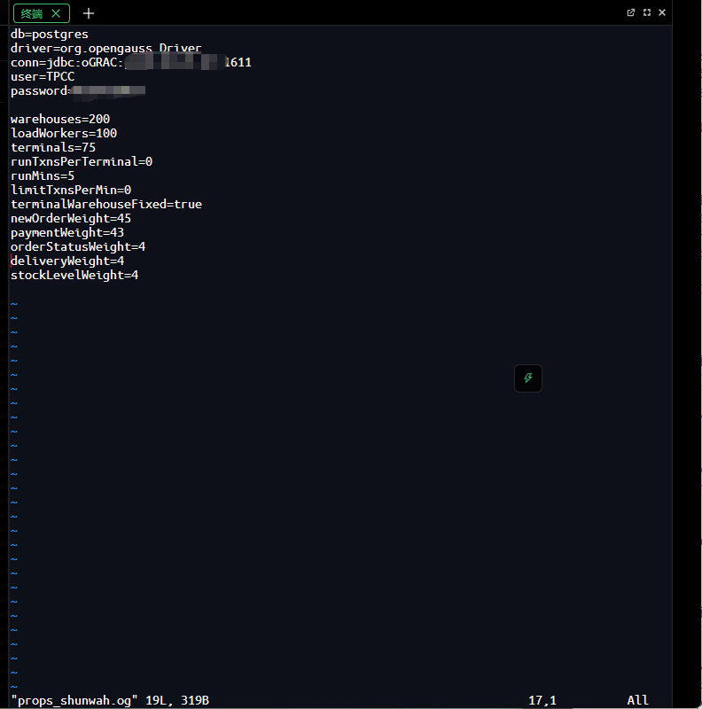The image size is (702, 709).
Task: Click the runTxnsPerTerminal=0 line
Action: 82,162
